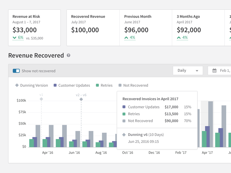Click the Recovered Invoices in April 2017 heading
Viewport: 231px width, 173px height.
[150, 99]
